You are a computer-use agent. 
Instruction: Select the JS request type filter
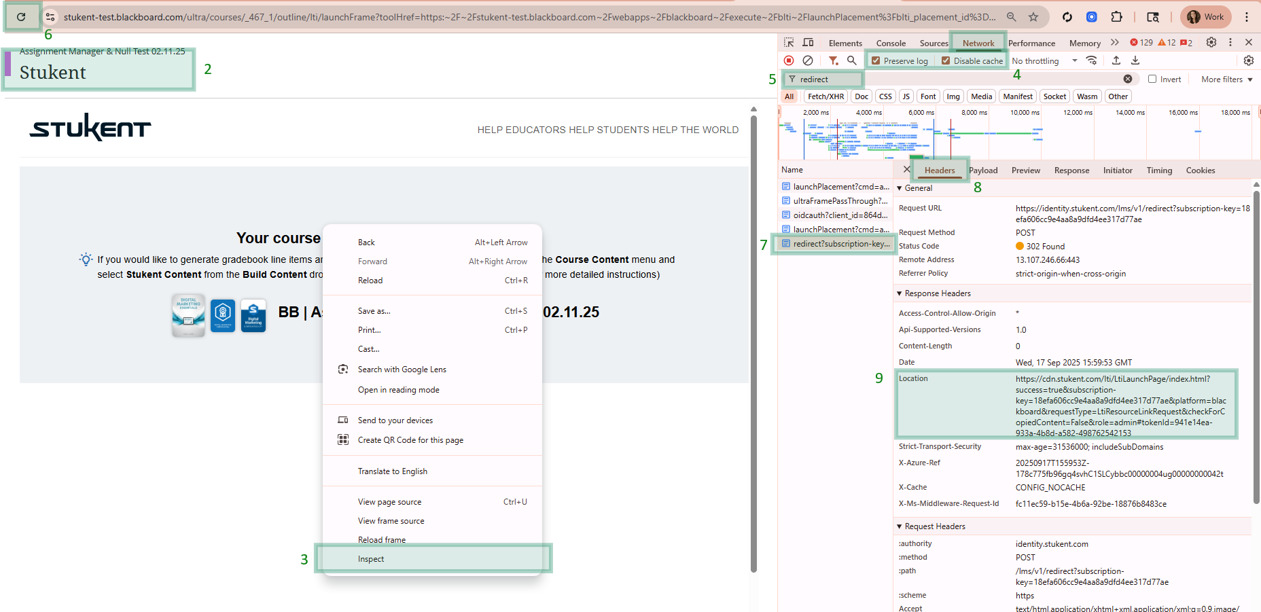(x=906, y=96)
